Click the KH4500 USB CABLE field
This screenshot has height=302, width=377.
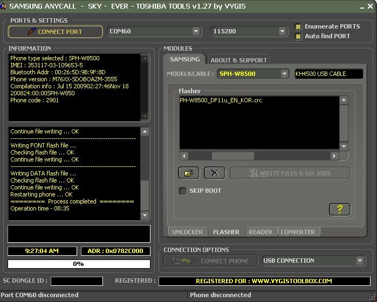point(328,74)
